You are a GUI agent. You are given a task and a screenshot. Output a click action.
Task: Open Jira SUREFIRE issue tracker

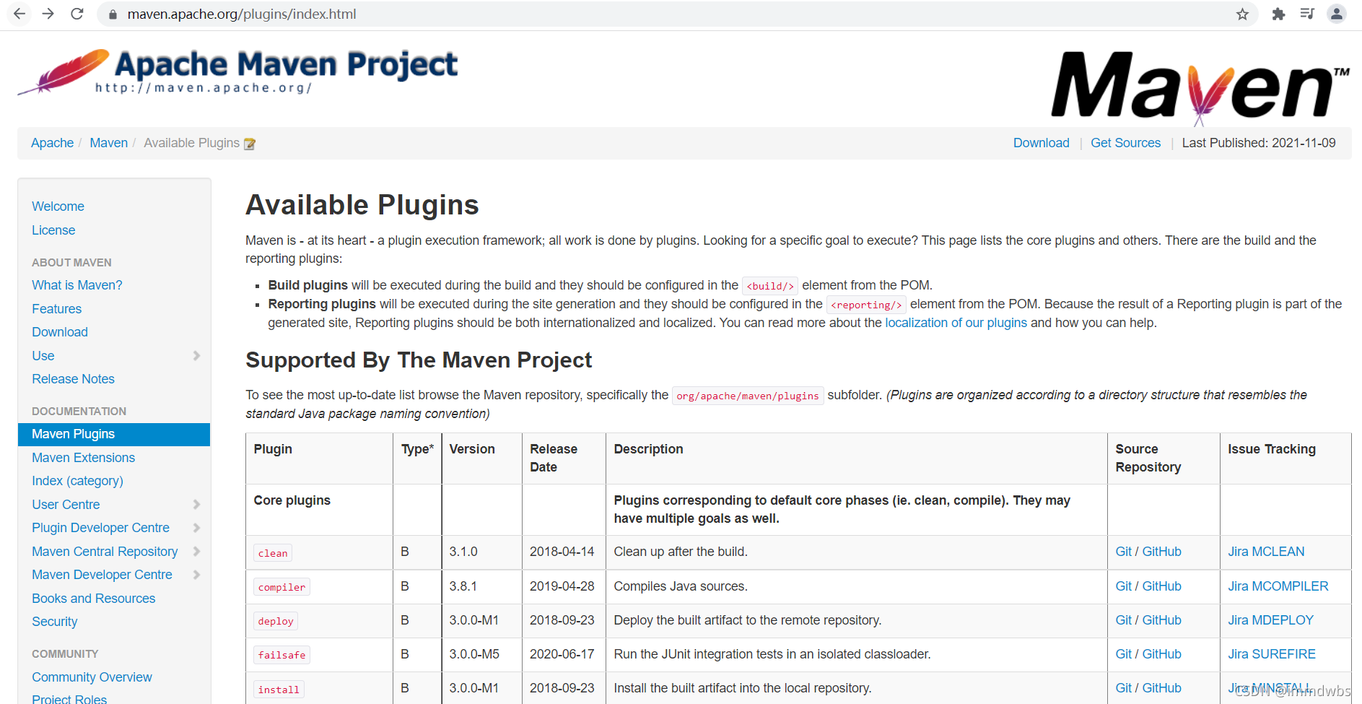[x=1272, y=654]
